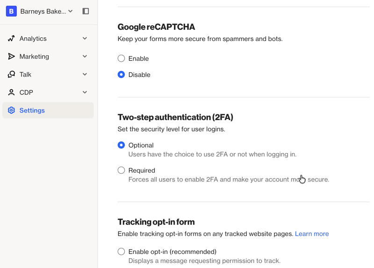Expand the Talk section chevron
Screen dimensions: 374x268
[x=85, y=74]
